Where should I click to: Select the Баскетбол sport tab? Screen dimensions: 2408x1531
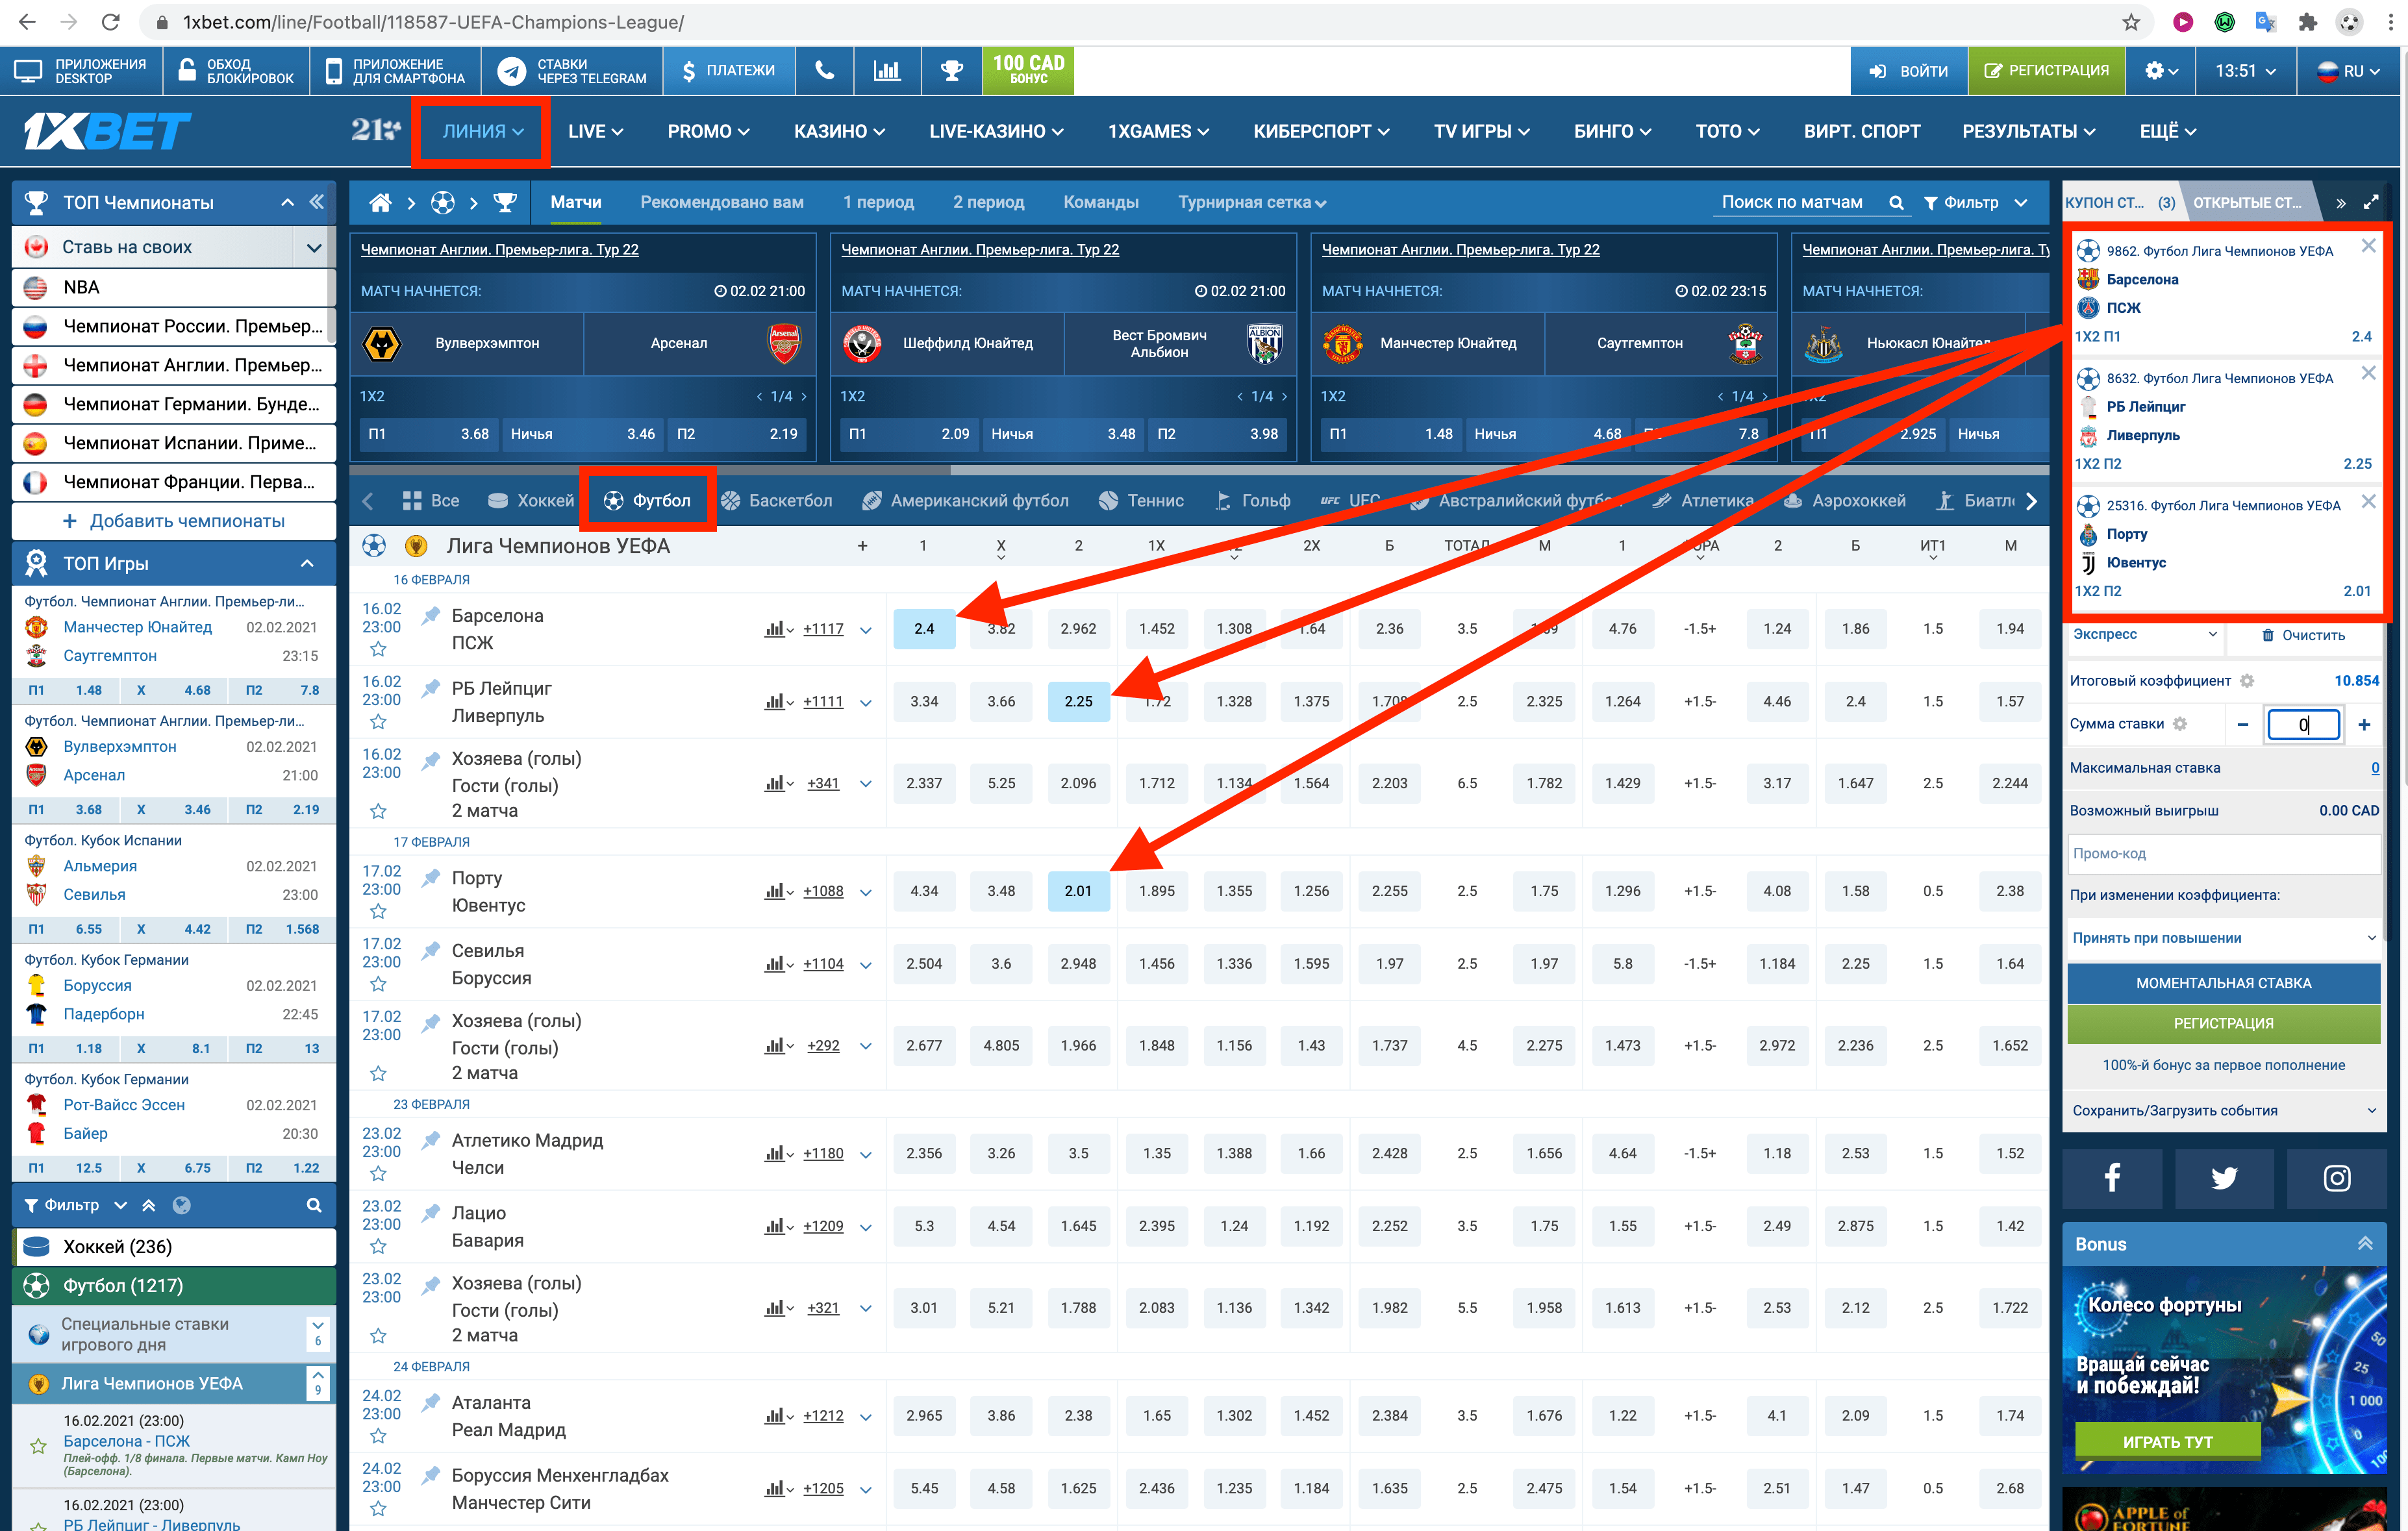[777, 500]
